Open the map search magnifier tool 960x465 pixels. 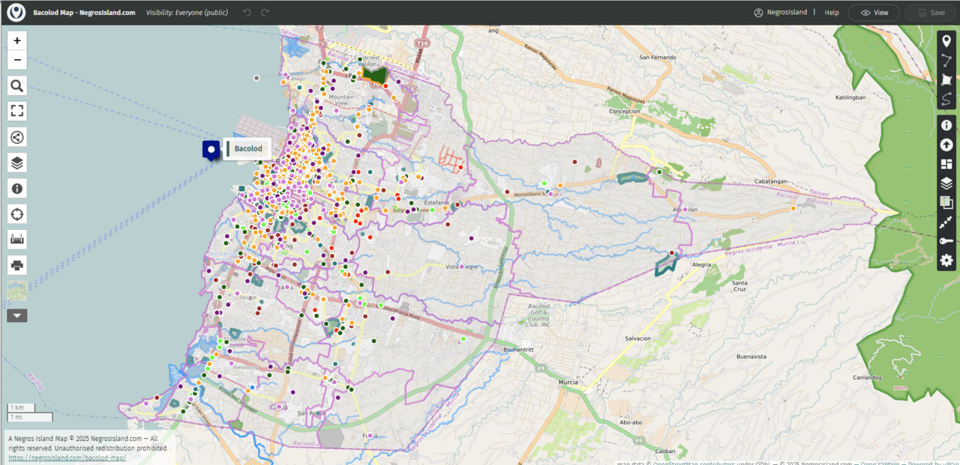tap(17, 85)
